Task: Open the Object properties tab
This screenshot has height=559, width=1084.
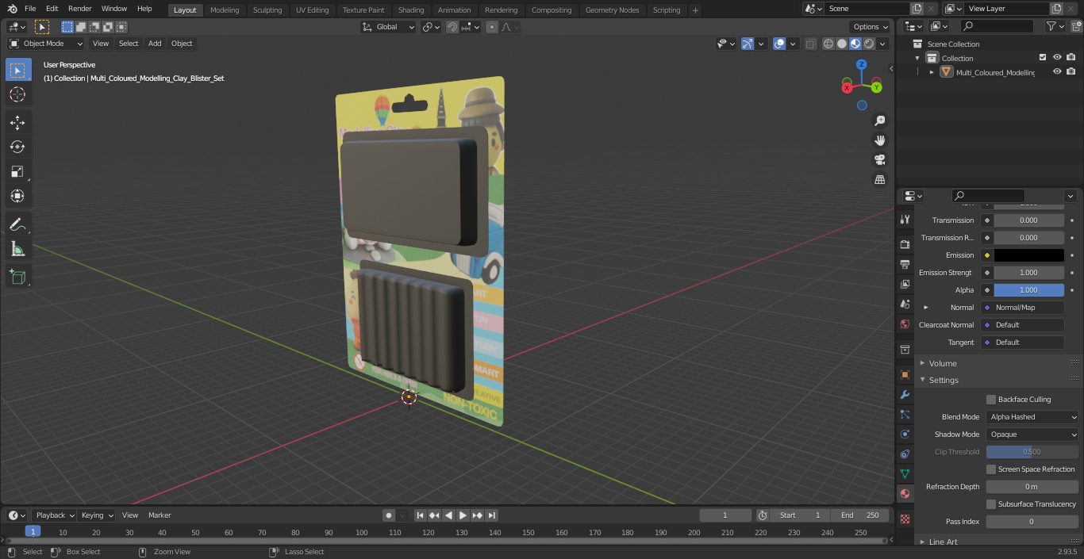Action: [905, 374]
